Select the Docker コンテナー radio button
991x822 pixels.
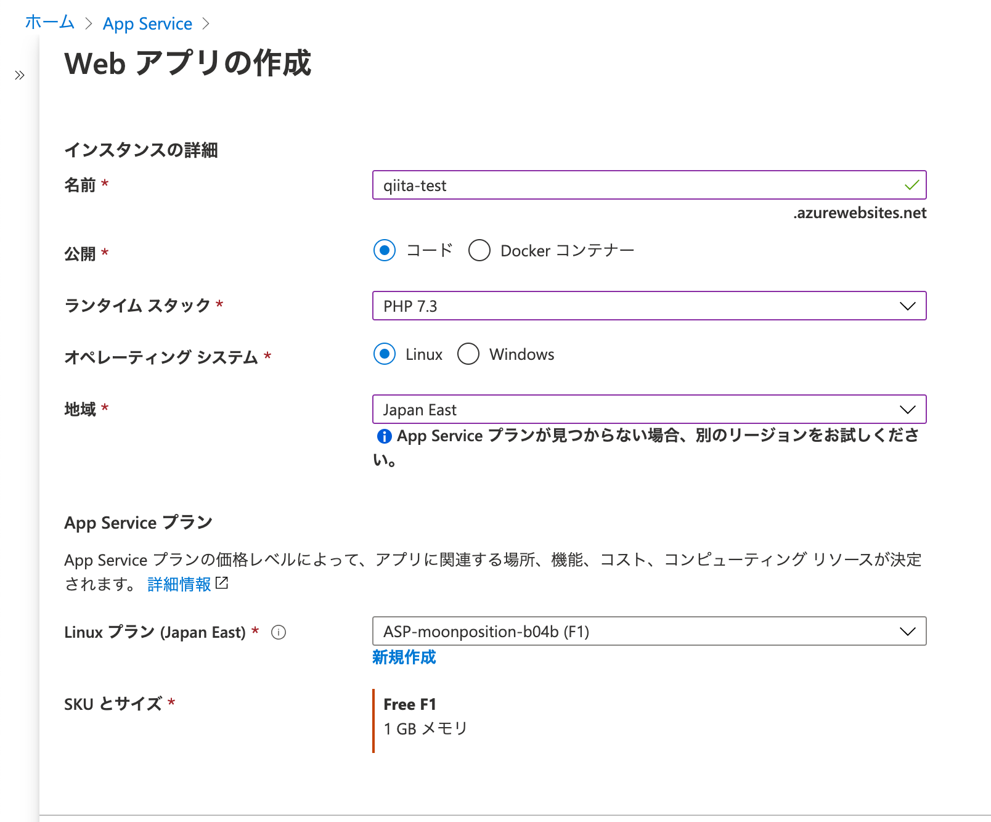pos(479,250)
